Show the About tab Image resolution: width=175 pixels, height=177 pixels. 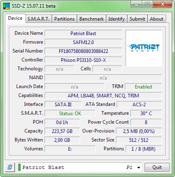pyautogui.click(x=156, y=19)
